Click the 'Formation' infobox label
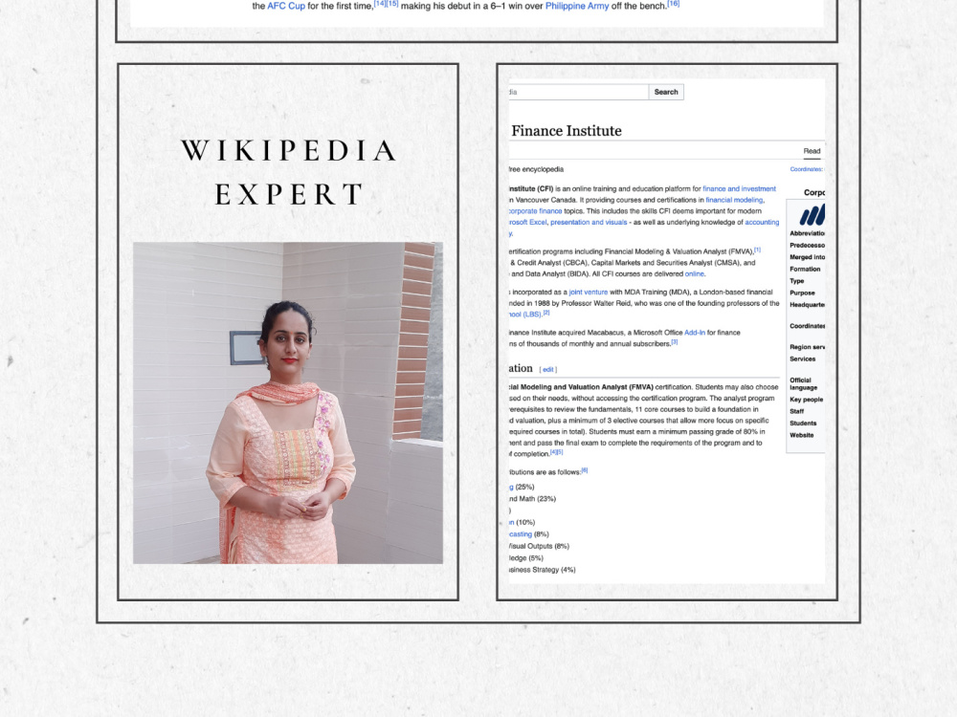 [x=805, y=270]
